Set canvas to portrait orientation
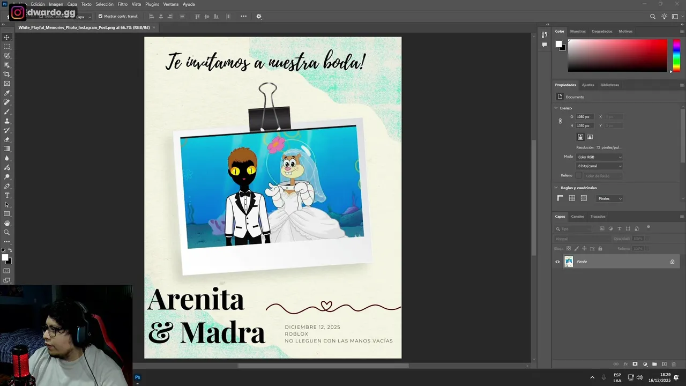 pos(580,137)
